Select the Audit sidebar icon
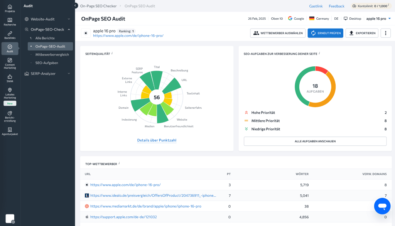This screenshot has width=395, height=226. (x=10, y=48)
